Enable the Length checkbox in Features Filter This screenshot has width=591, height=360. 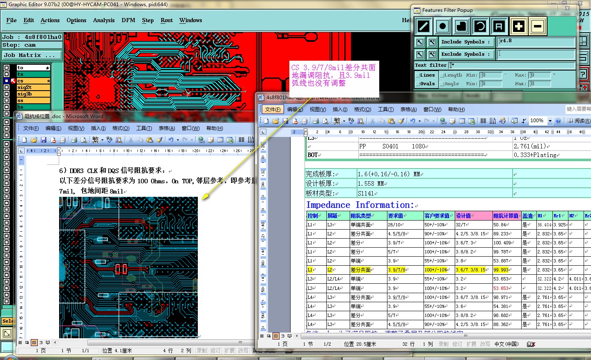(442, 75)
